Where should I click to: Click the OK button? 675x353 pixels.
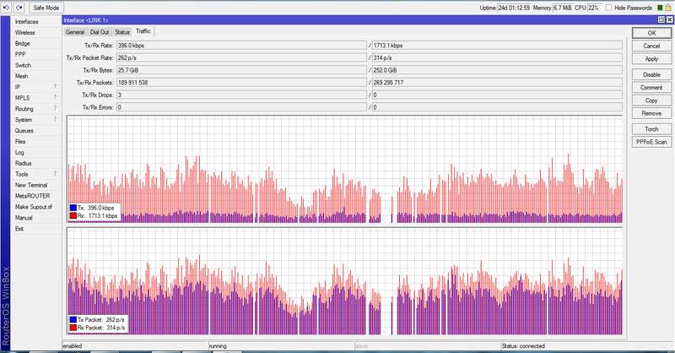651,33
